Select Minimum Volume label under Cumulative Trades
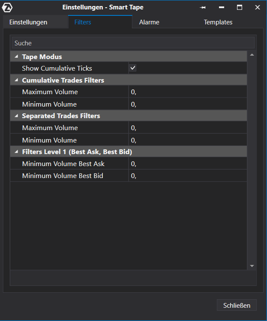This screenshot has height=321, width=267. [49, 104]
